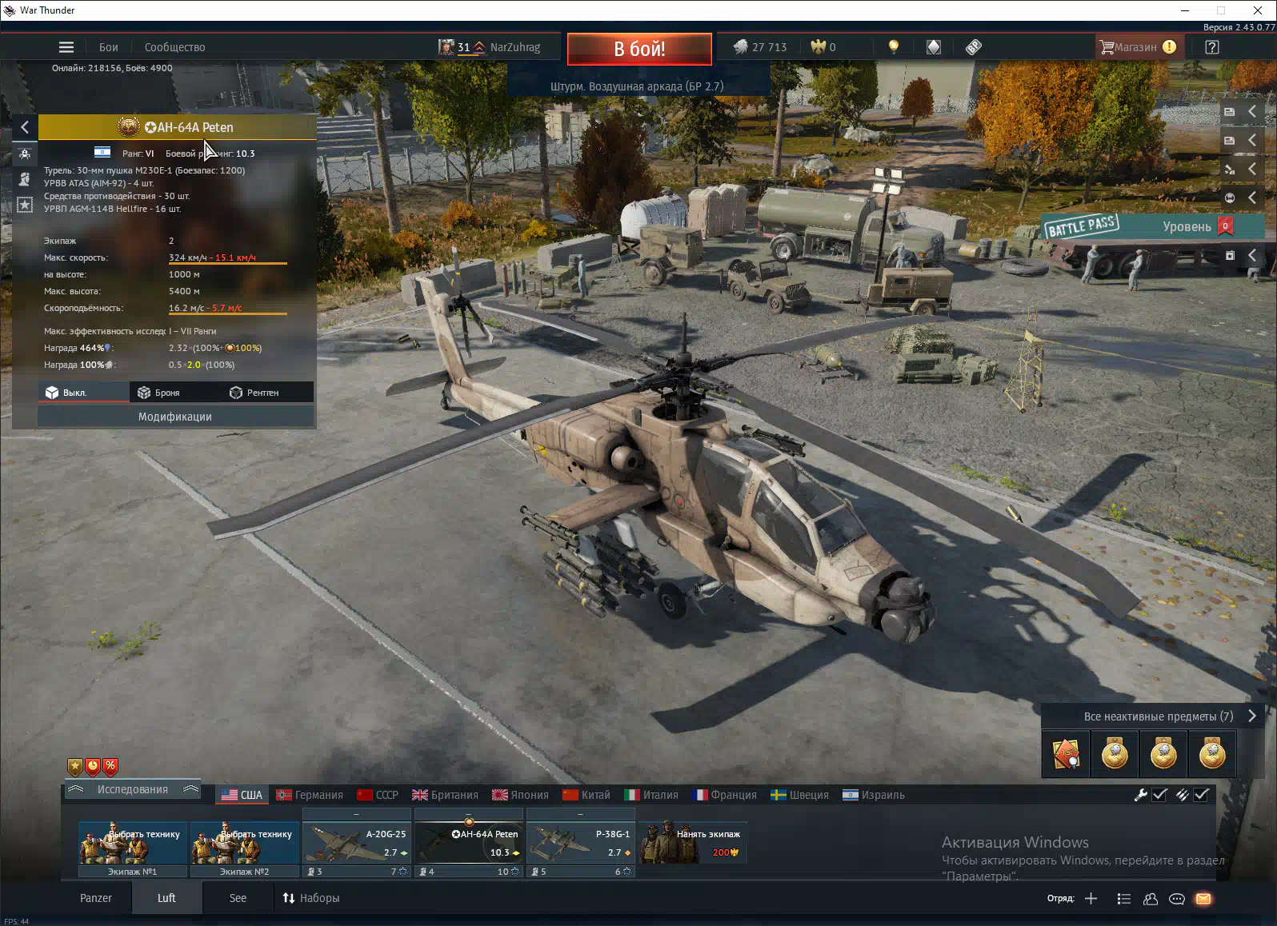The width and height of the screenshot is (1277, 926).
Task: Expand the third right-side panel arrow
Action: coord(1252,170)
